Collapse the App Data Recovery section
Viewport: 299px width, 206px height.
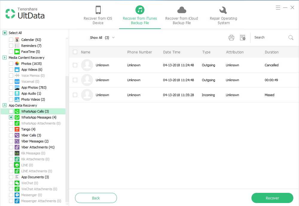click(x=5, y=105)
